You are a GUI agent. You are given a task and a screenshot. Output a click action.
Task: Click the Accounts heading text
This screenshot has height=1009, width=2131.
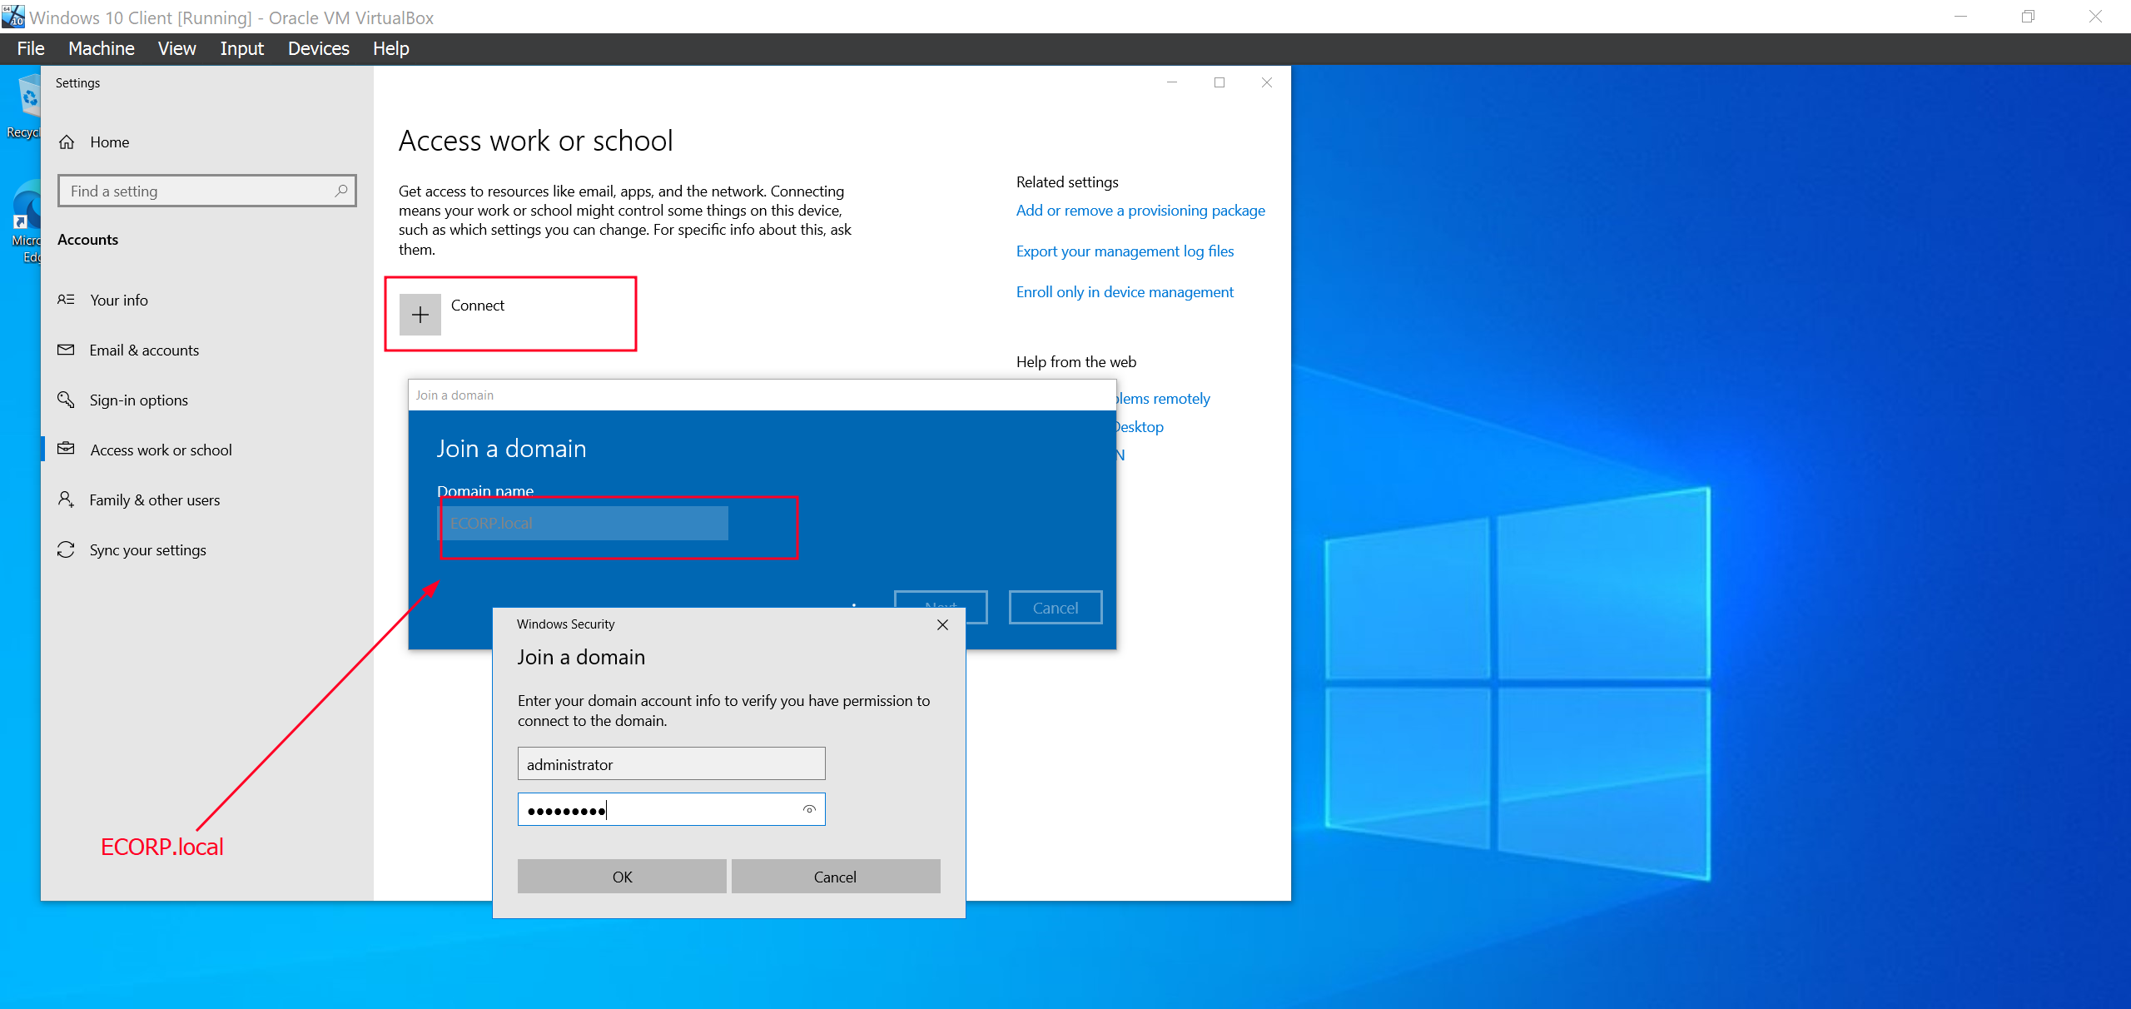[x=88, y=240]
